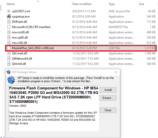Click the size 1,544 KB
This screenshot has height=138, width=158.
click(x=150, y=53)
